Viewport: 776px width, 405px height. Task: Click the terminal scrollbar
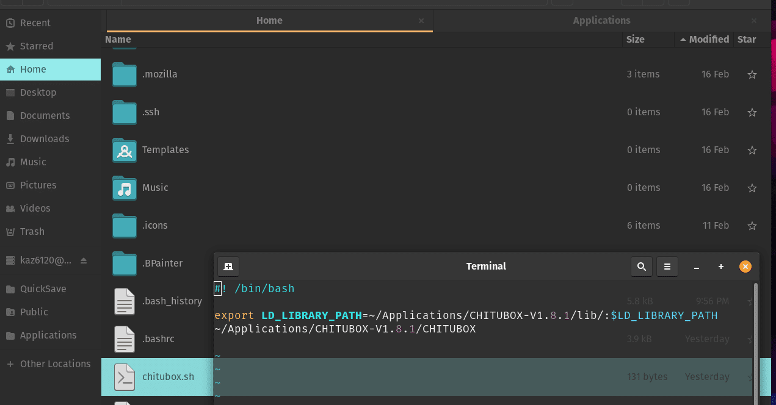[x=757, y=335]
